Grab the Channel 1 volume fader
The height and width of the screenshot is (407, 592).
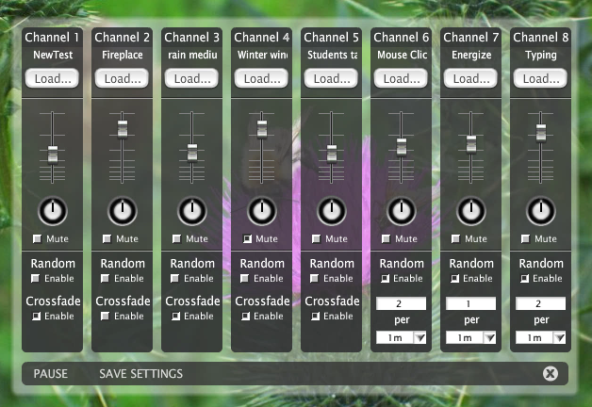[53, 155]
